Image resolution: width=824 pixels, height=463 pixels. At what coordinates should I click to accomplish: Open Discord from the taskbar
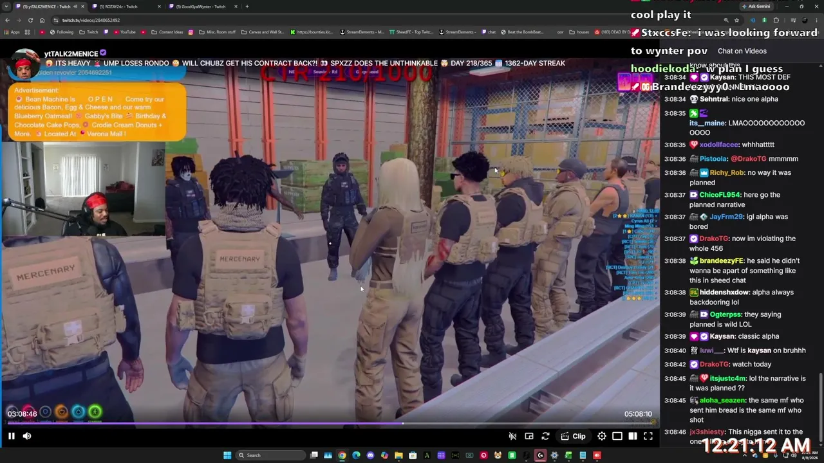click(370, 455)
